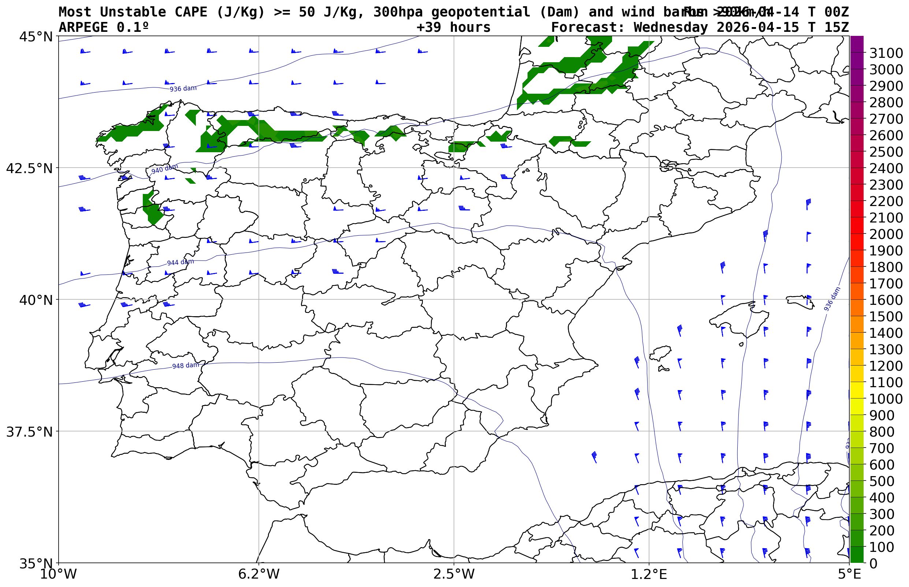This screenshot has width=909, height=587.
Task: Click the 2000 colorbar value label
Action: tap(886, 234)
